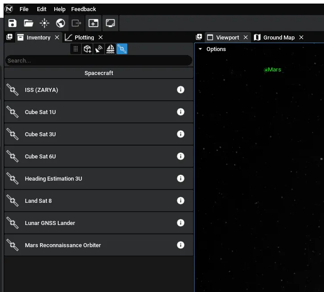
Task: Click the inventory Search field
Action: pos(98,60)
